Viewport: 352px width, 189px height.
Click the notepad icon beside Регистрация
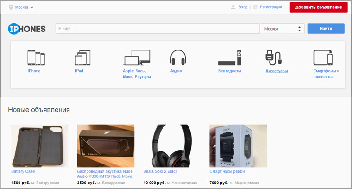click(256, 7)
